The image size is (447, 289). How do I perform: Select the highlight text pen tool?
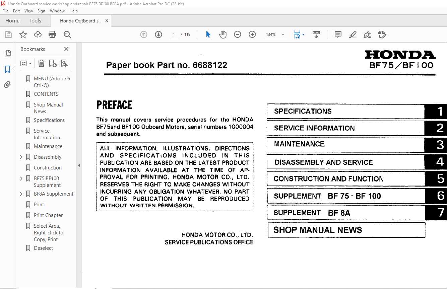[x=353, y=34]
